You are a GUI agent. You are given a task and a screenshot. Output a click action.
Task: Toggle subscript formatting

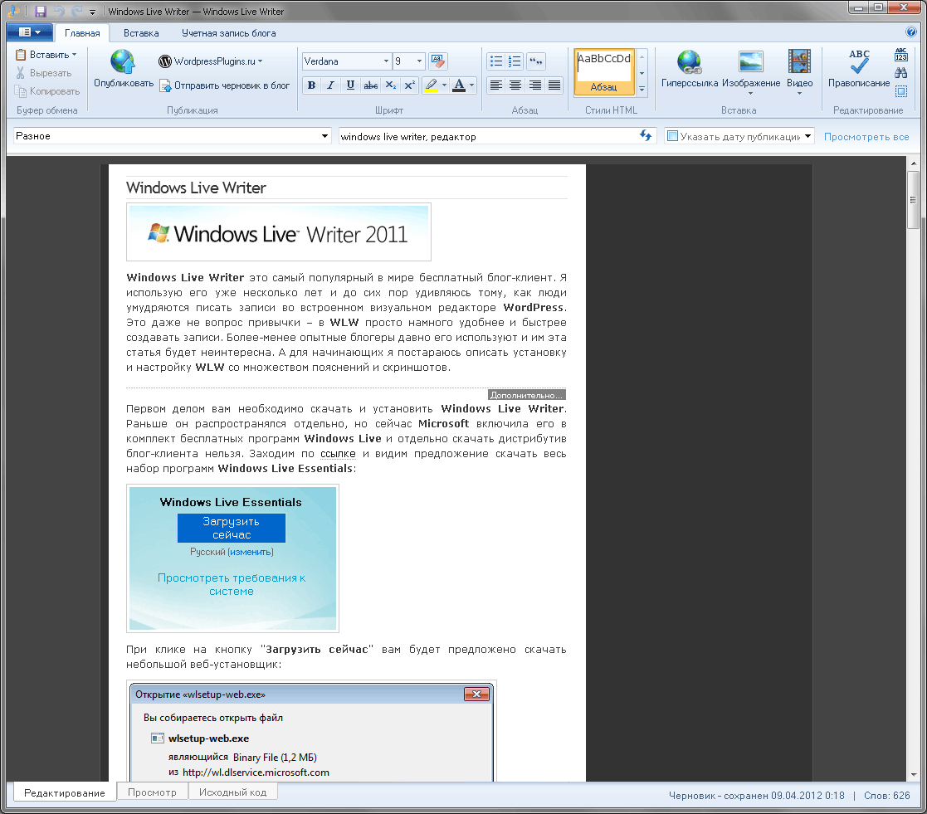click(x=391, y=85)
